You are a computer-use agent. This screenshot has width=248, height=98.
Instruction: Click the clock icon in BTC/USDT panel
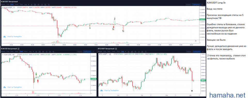[139, 52]
